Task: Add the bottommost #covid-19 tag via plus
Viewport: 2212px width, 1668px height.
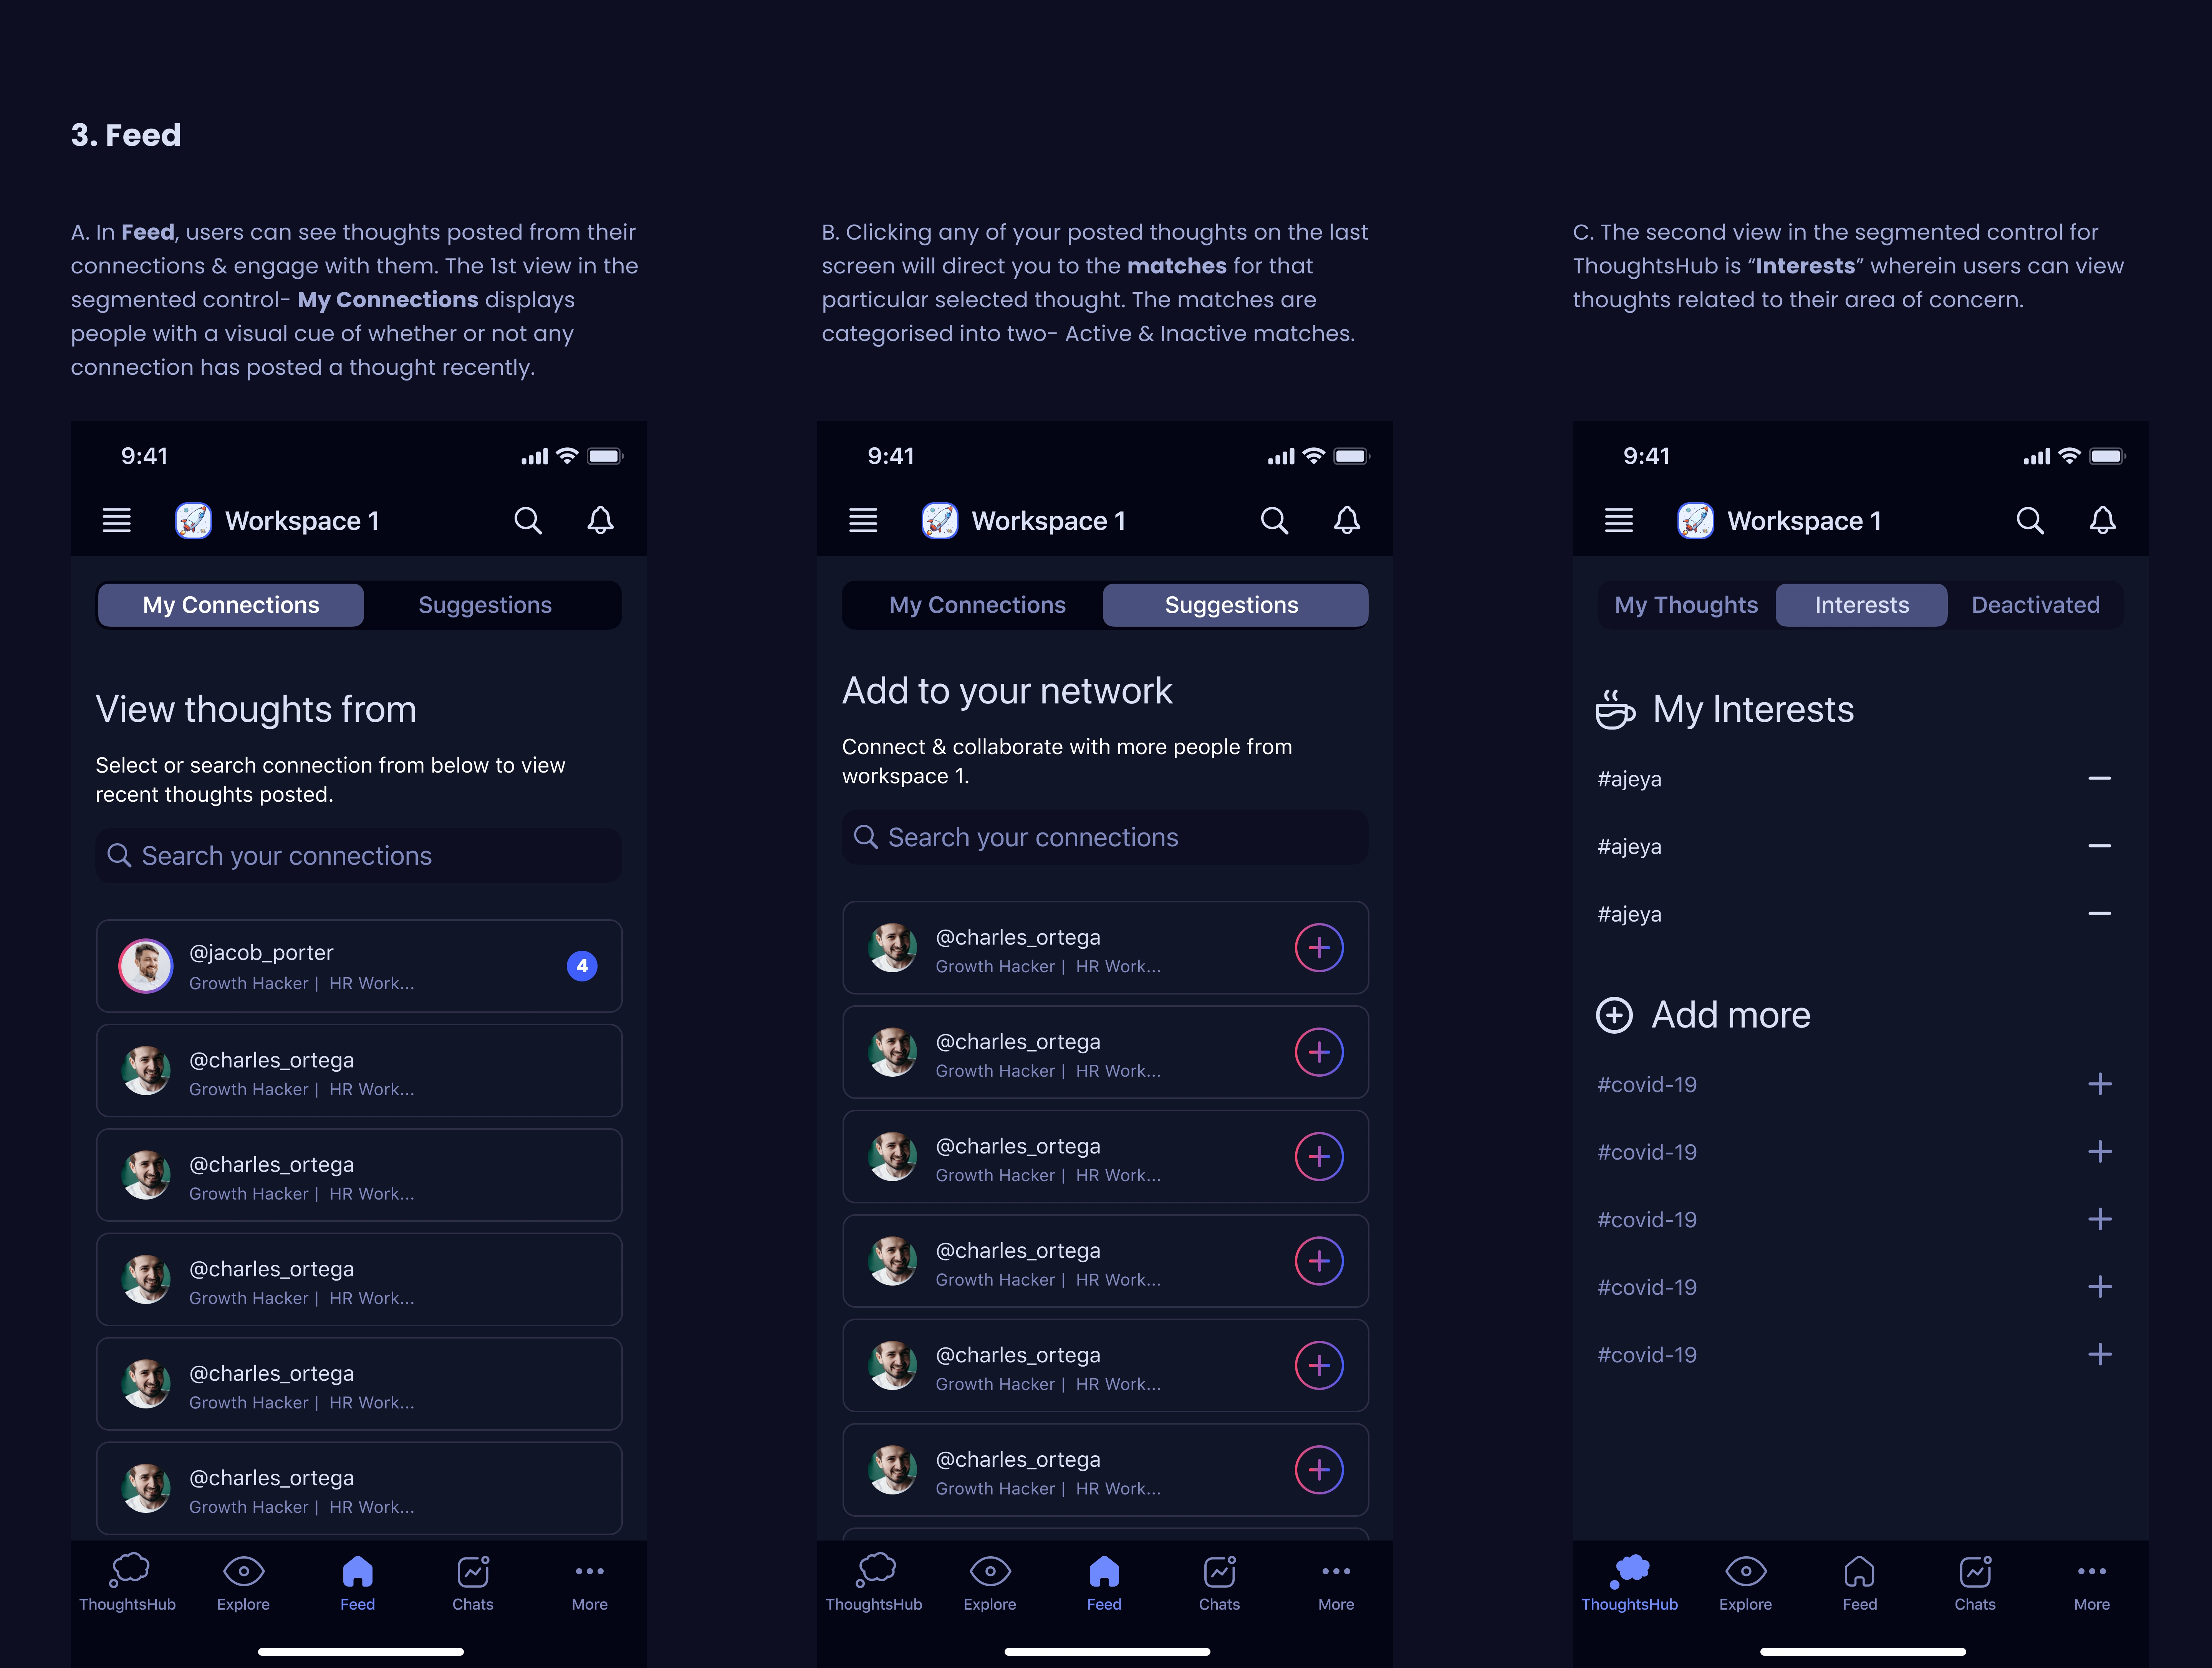Action: coord(2100,1354)
